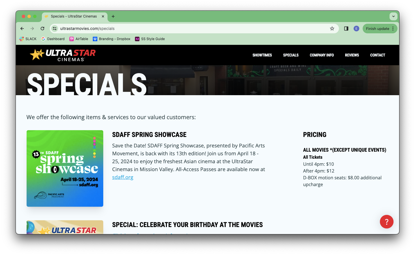
Task: Open site information icon in address bar
Action: [55, 29]
